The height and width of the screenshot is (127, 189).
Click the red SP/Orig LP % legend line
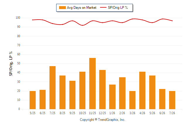[103, 8]
